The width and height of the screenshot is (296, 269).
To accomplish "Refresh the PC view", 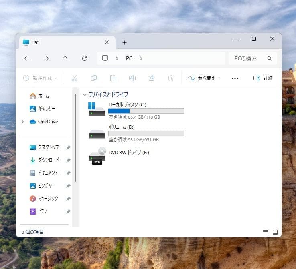I will 85,58.
